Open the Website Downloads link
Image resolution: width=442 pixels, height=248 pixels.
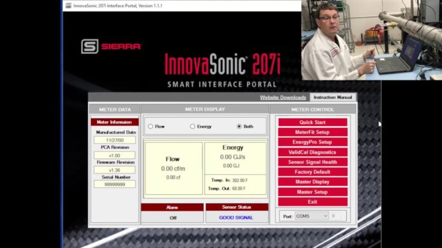point(283,97)
